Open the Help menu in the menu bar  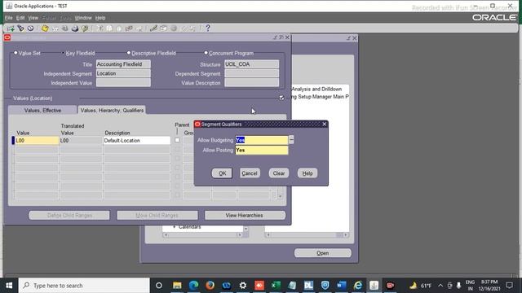pos(100,18)
